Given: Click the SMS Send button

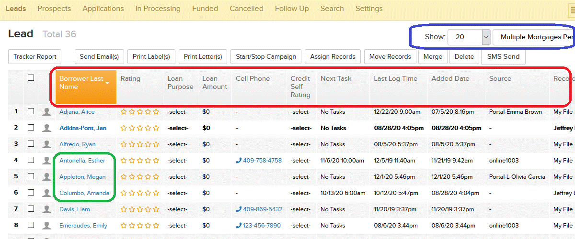Looking at the screenshot, I should coord(503,56).
